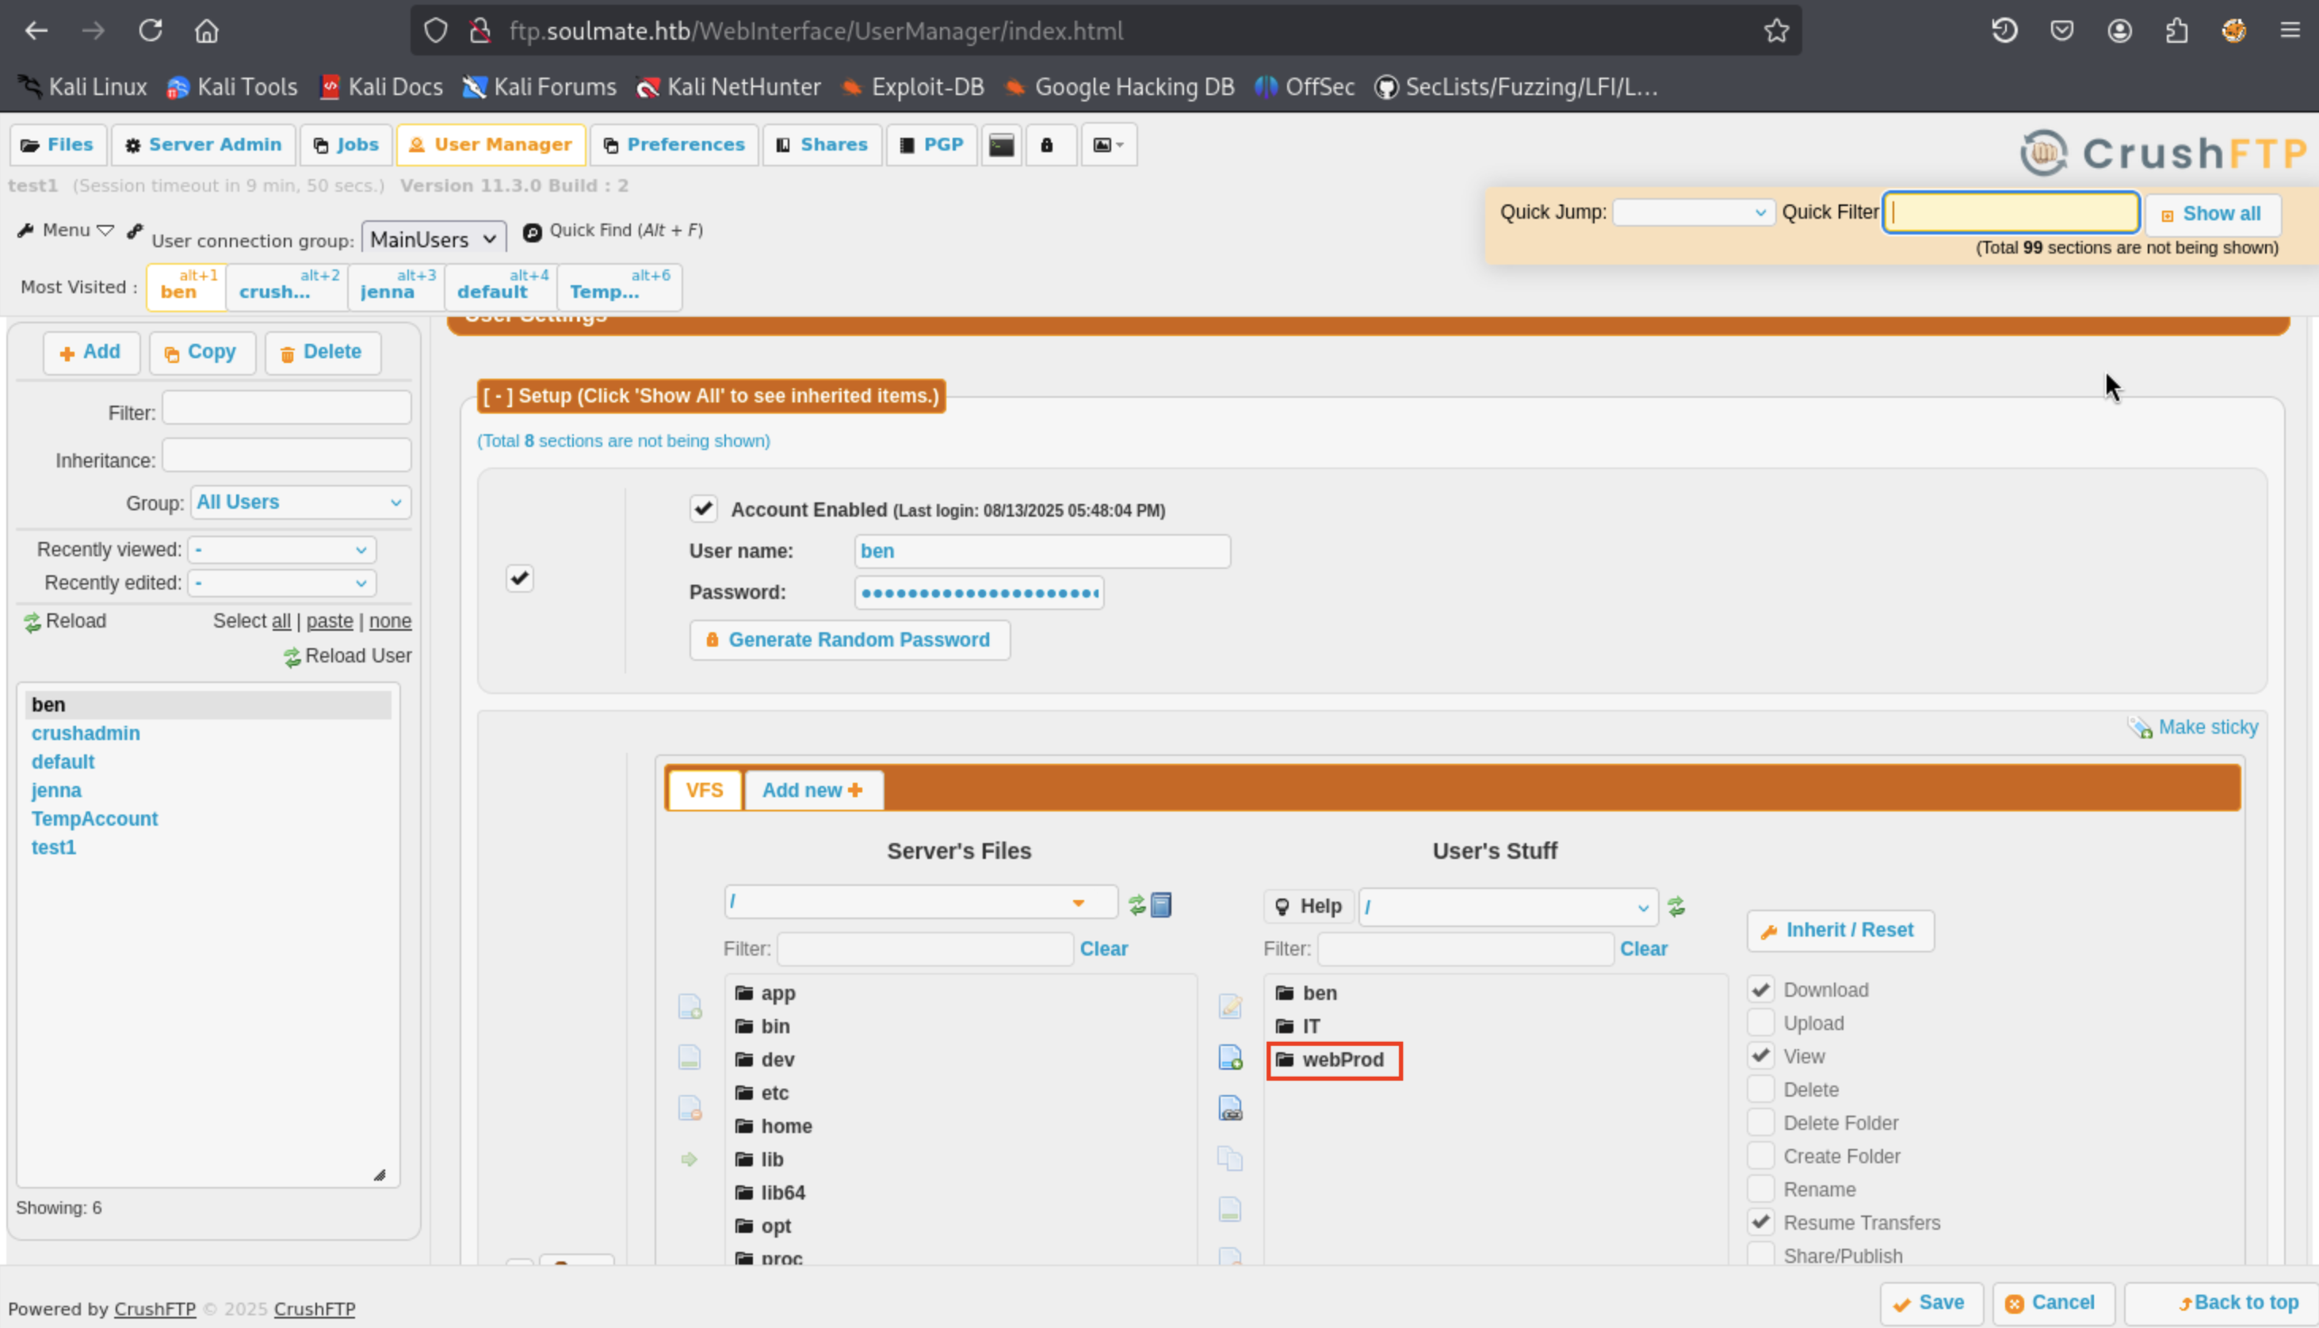Click the green-plus new file icon beside User's Stuff
Screen dimensions: 2319x1328
coord(1230,1058)
